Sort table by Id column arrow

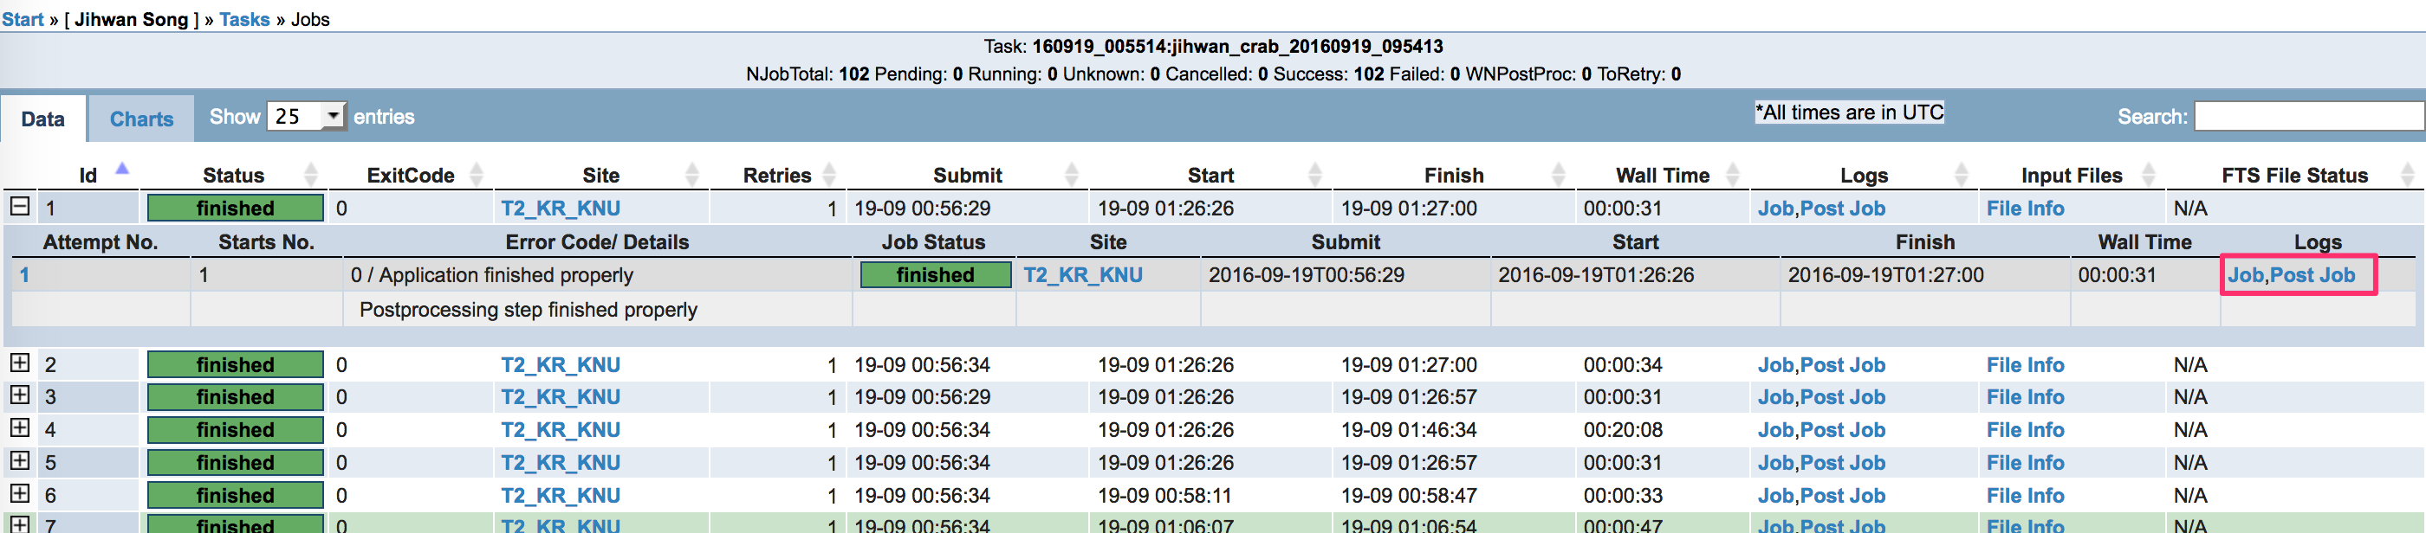pyautogui.click(x=121, y=170)
